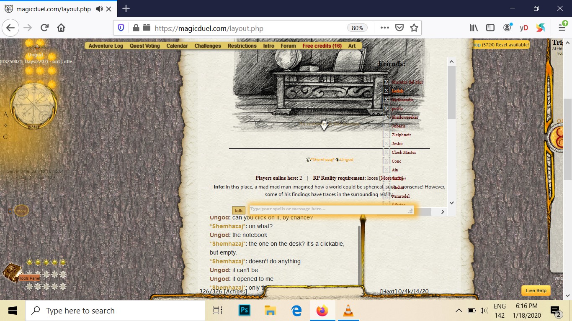Toggle the X box beside Ledah
The image size is (572, 321).
(x=386, y=91)
